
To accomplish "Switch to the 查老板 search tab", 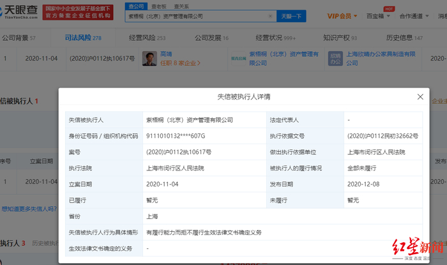I will (x=159, y=6).
